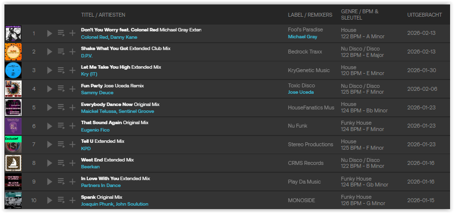Click Tell U album artwork thumbnail
The height and width of the screenshot is (213, 454).
(13, 144)
